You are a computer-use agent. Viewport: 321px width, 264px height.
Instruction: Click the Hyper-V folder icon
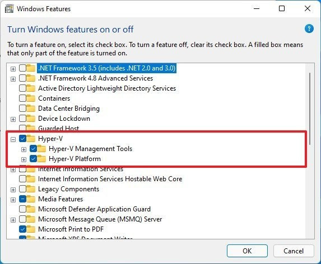click(31, 139)
